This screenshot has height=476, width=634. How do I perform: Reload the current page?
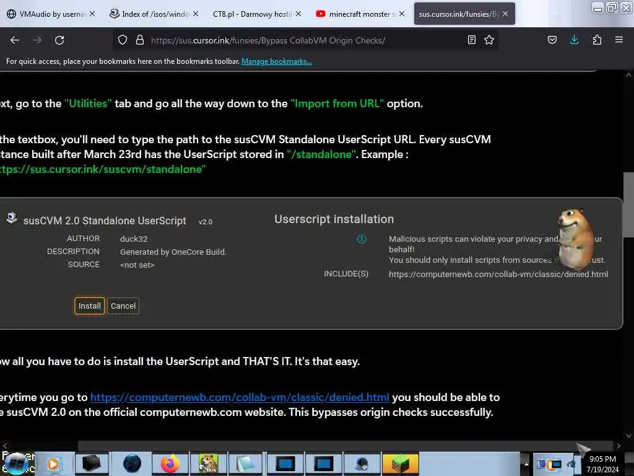click(x=59, y=40)
